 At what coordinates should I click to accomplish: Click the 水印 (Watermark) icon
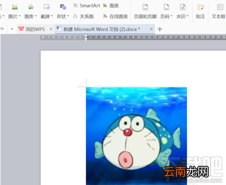point(182,7)
